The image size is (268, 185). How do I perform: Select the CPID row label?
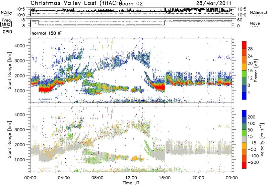[x=7, y=32]
